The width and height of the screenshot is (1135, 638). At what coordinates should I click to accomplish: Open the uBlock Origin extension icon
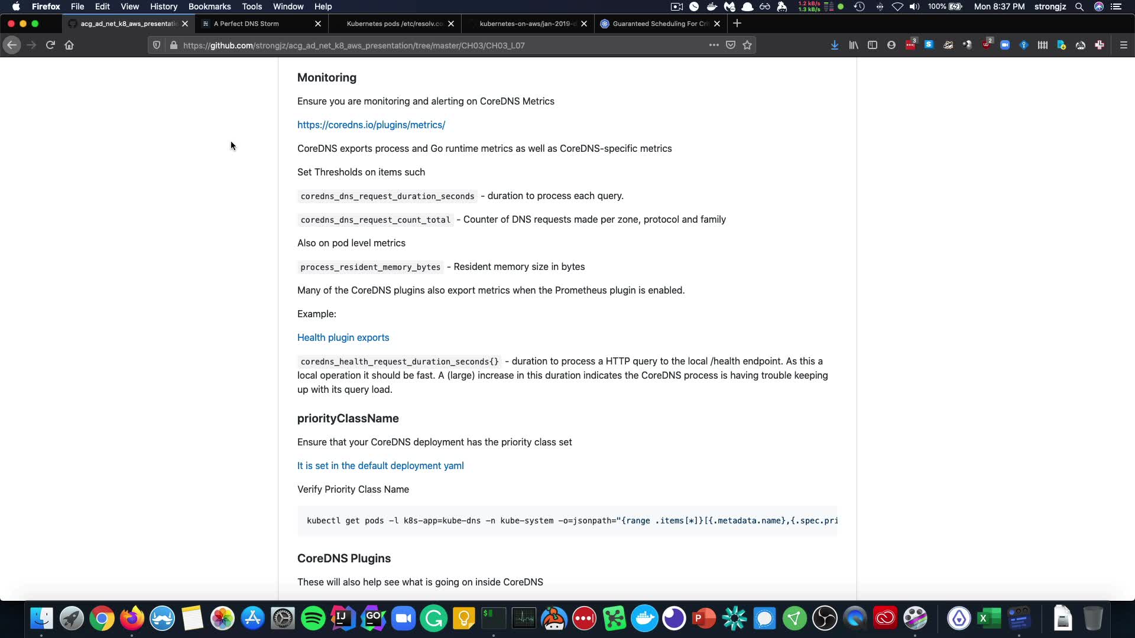[x=986, y=45]
